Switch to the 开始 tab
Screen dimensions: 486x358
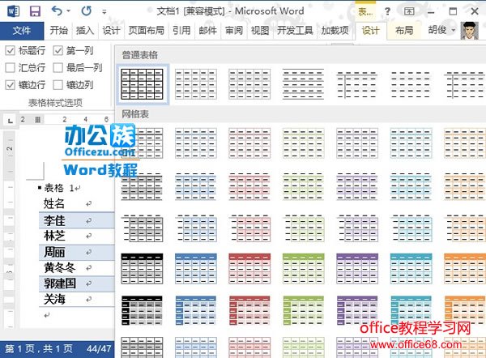(x=58, y=31)
